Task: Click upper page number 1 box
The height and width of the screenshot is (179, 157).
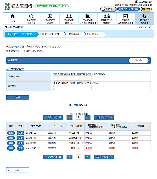Action: [x=78, y=117]
